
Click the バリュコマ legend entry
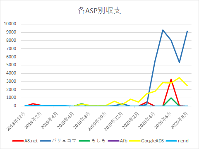(x=58, y=141)
